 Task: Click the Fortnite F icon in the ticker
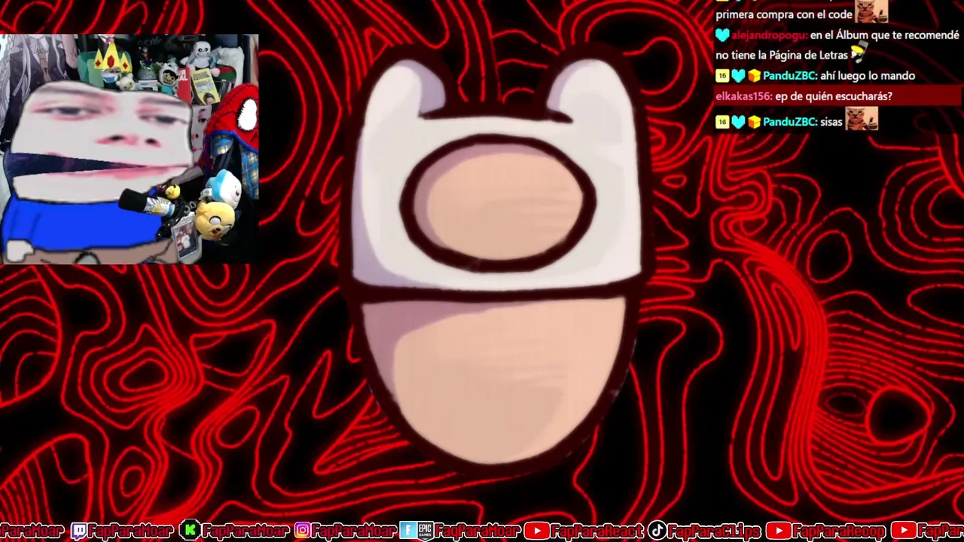click(407, 531)
